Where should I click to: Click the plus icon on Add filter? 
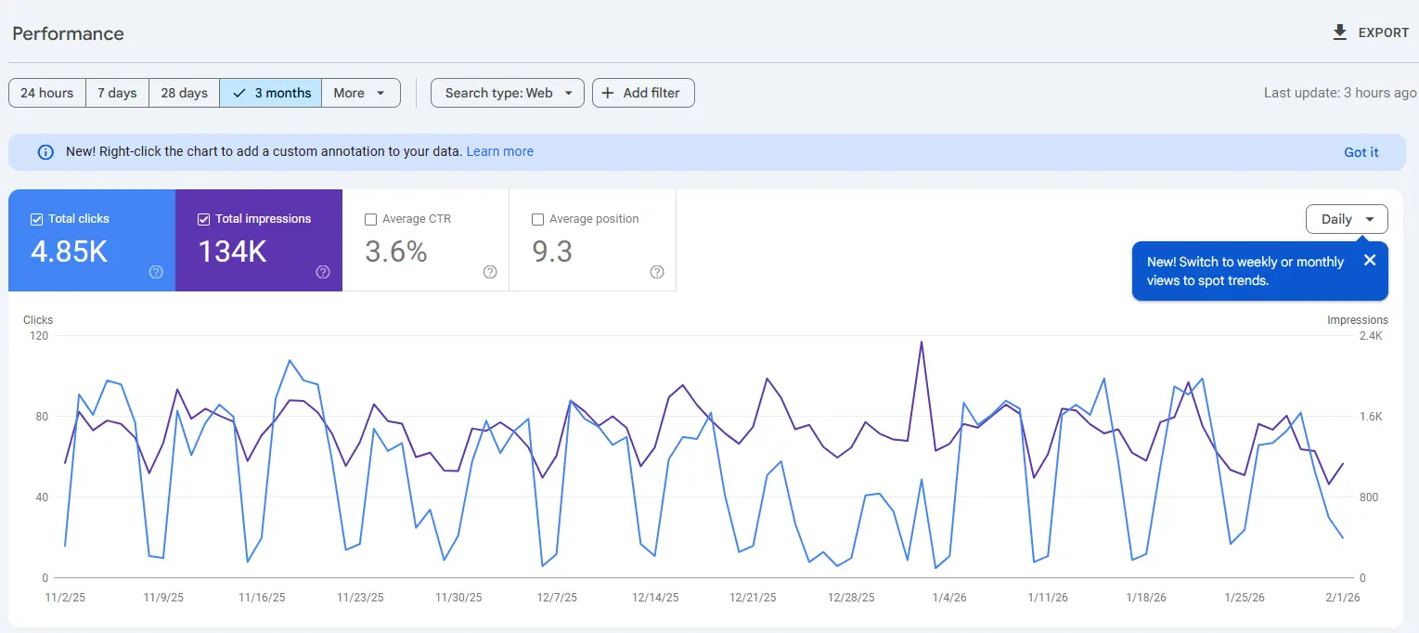pos(608,93)
